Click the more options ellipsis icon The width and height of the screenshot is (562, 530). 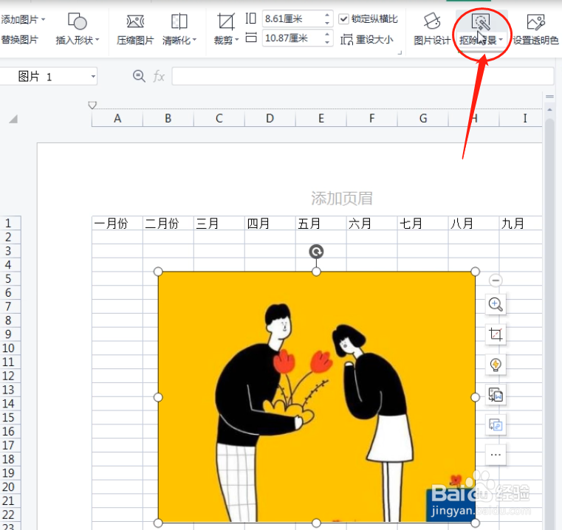[x=496, y=455]
